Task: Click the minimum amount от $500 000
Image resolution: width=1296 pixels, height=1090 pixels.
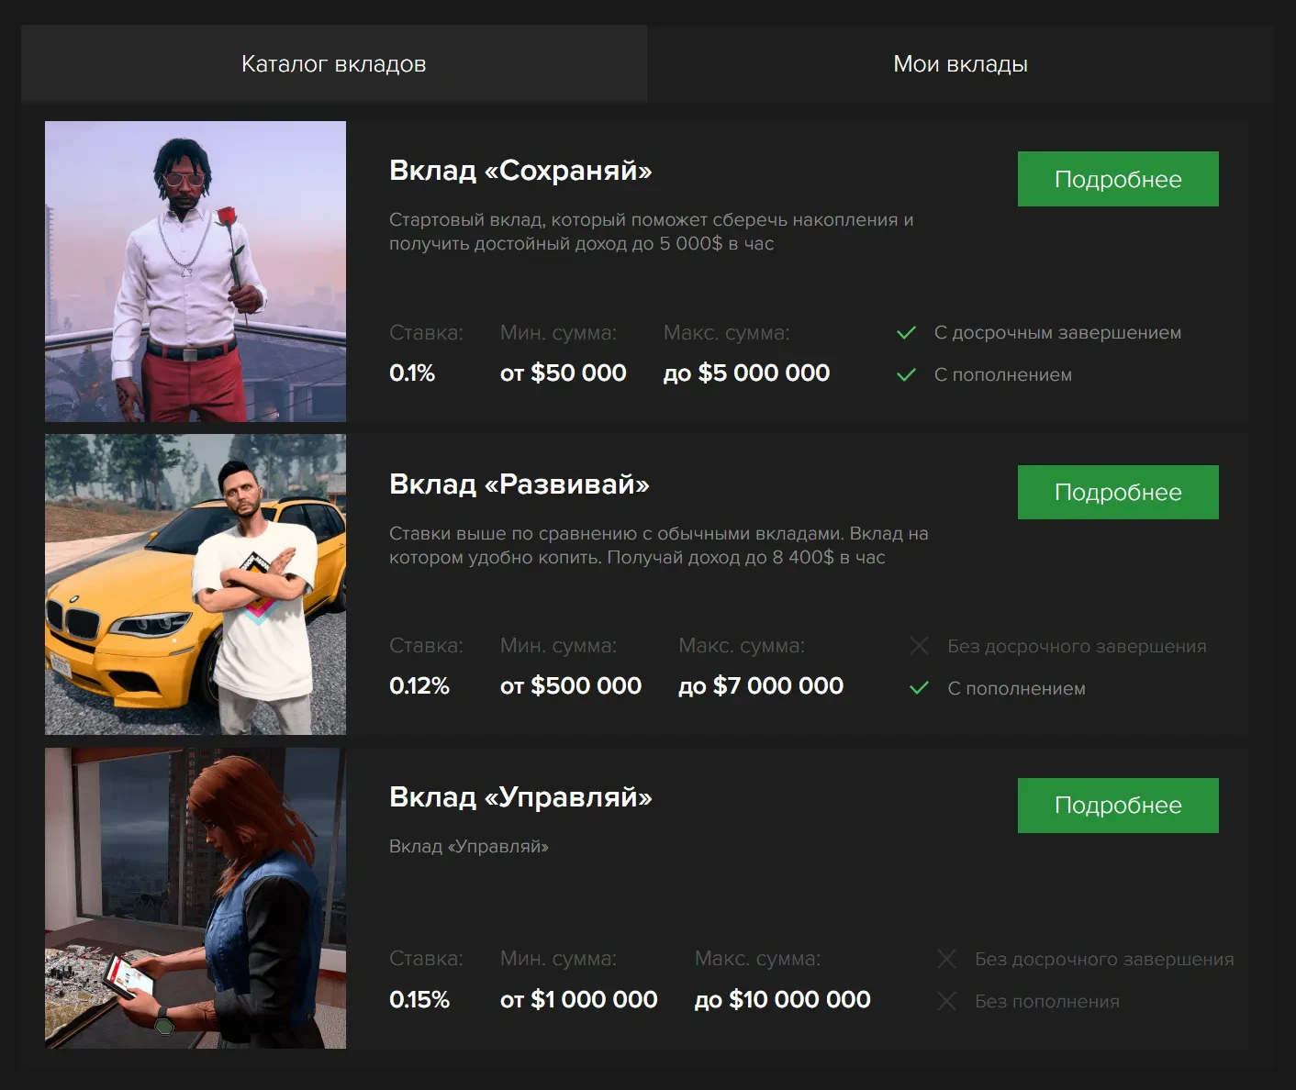Action: coord(571,686)
